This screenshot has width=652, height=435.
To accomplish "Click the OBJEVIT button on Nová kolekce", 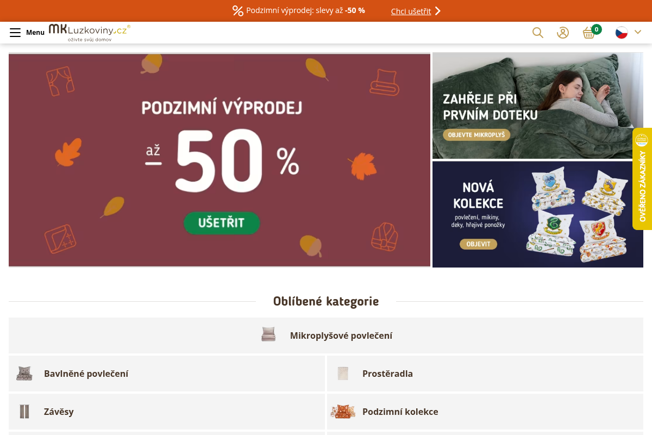I will pyautogui.click(x=478, y=244).
